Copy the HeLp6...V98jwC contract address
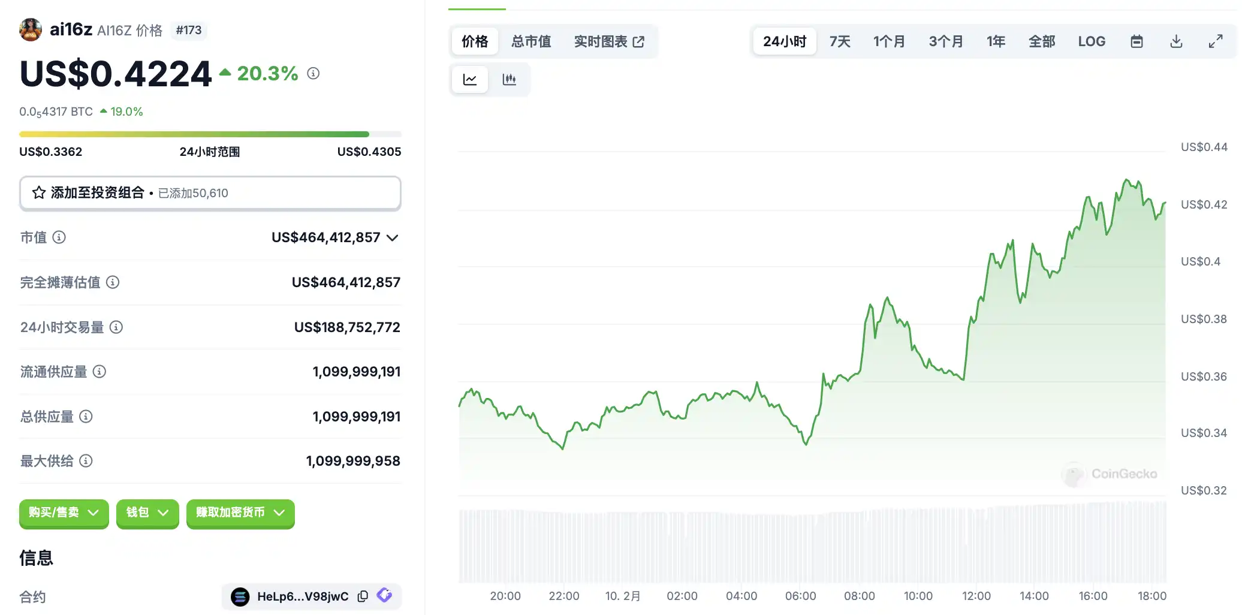Image resolution: width=1242 pixels, height=615 pixels. click(x=363, y=596)
